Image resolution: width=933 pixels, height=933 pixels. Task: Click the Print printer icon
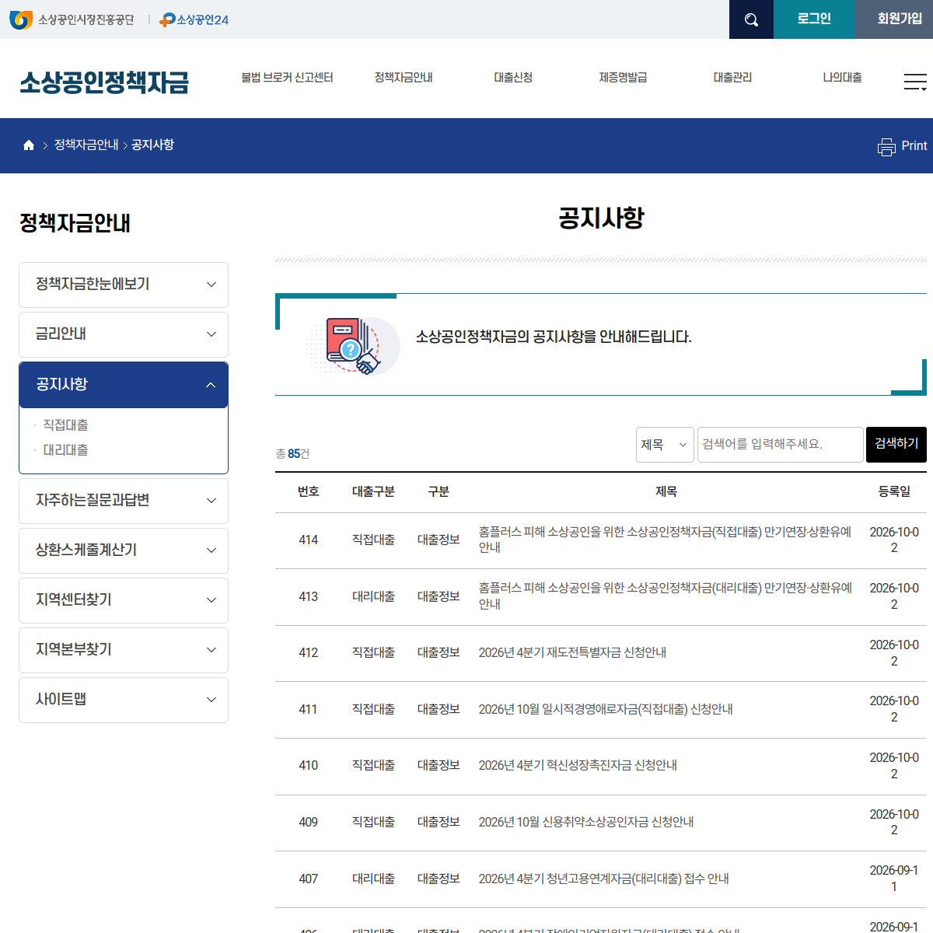click(x=886, y=146)
